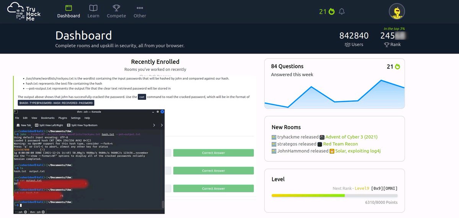Click the '84 Questions' heading
The width and height of the screenshot is (459, 218).
(287, 66)
